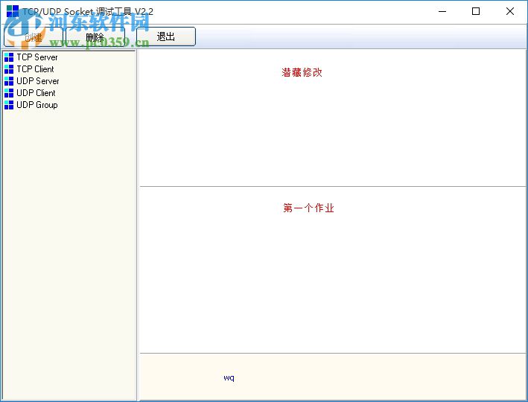Click the red text 潜藏修改

coord(302,72)
